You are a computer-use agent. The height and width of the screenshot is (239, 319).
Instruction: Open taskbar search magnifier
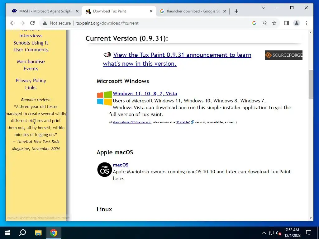point(22,233)
